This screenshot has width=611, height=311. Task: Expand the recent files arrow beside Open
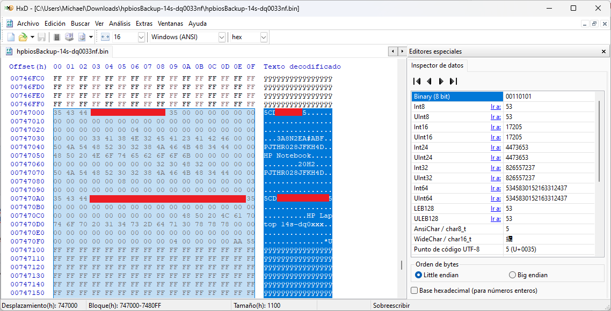tap(32, 37)
